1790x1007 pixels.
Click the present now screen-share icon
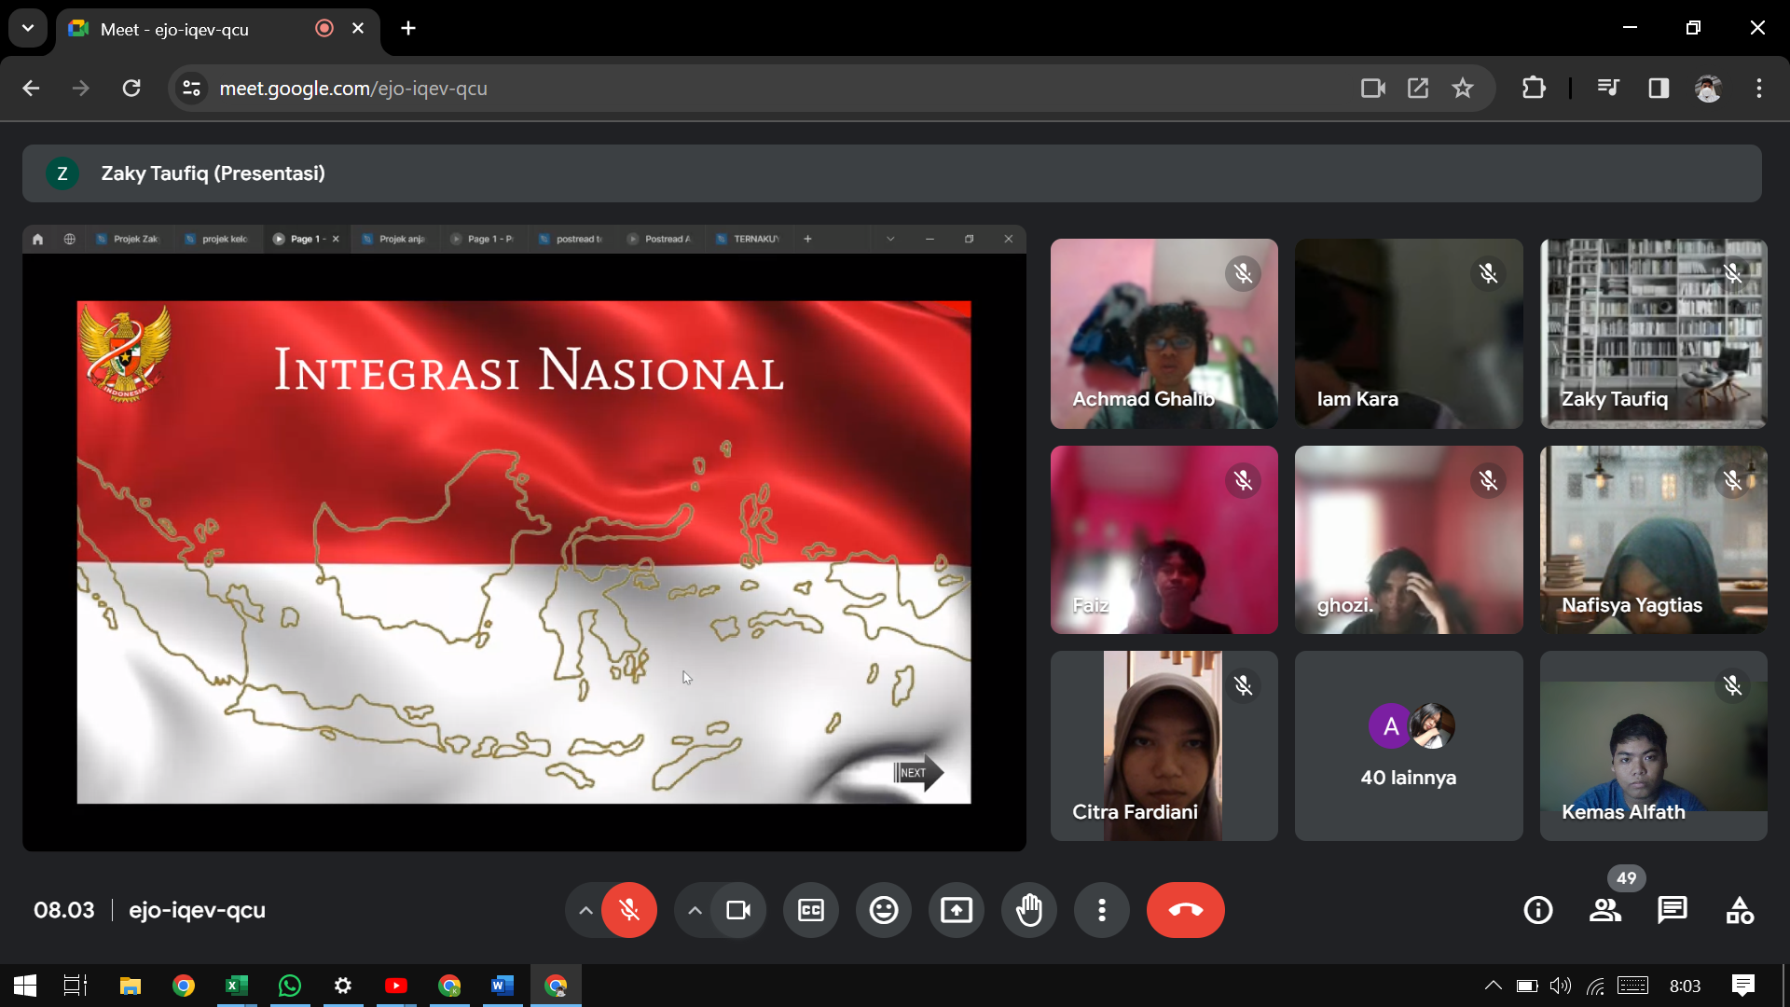957,910
